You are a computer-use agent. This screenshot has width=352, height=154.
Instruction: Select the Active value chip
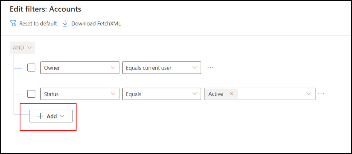tap(216, 94)
